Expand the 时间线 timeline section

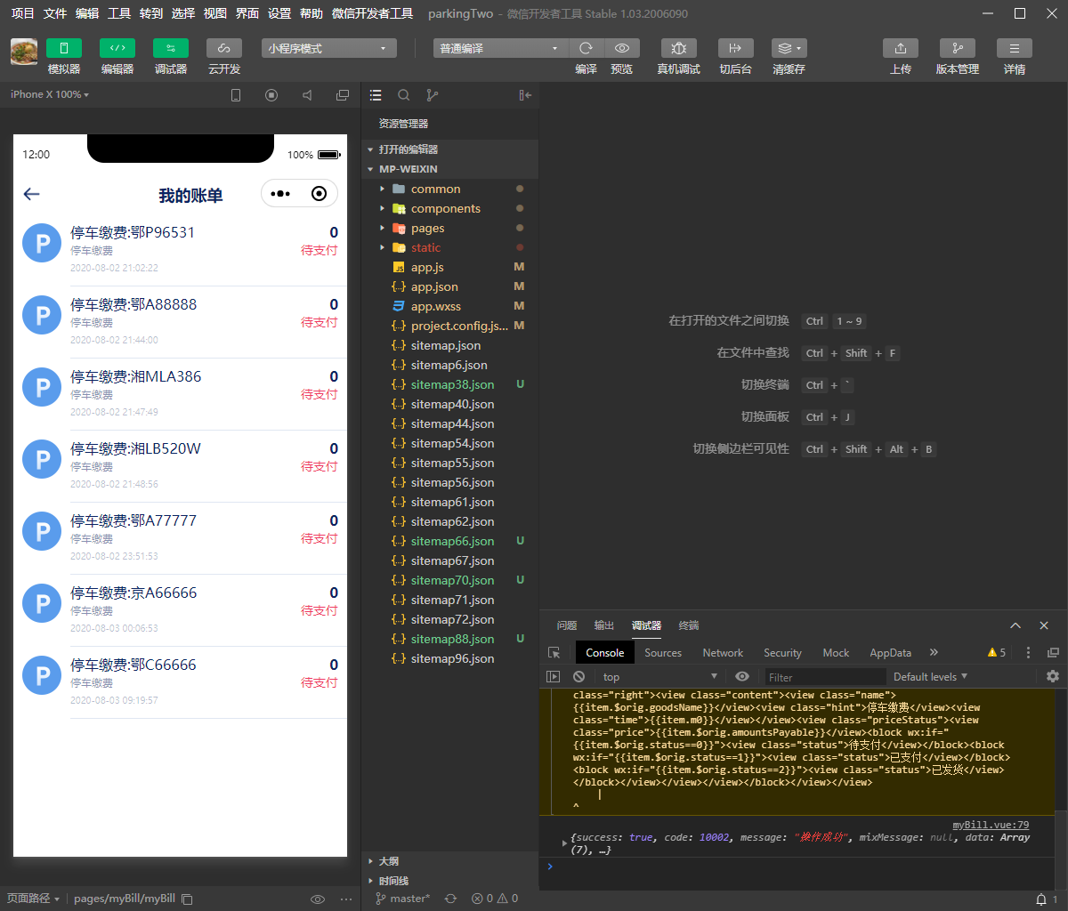tap(449, 881)
